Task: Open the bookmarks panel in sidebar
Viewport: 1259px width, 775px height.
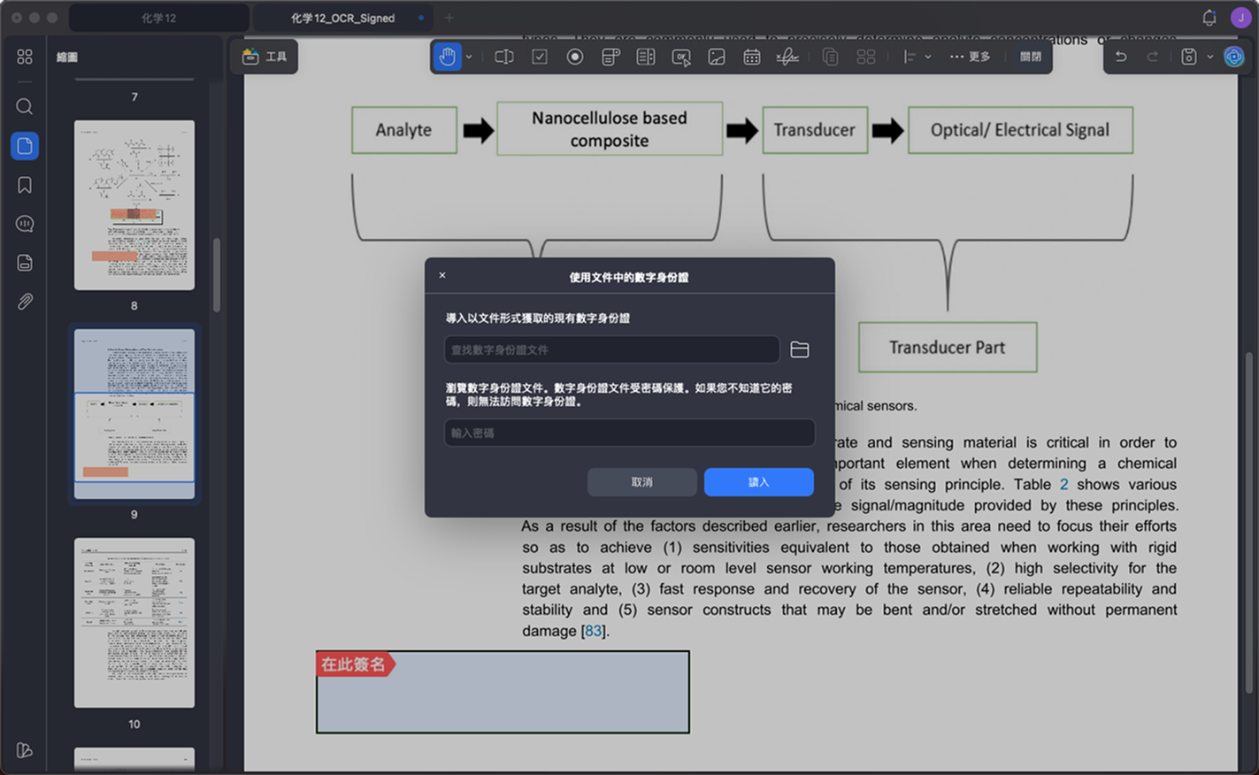Action: click(x=25, y=185)
